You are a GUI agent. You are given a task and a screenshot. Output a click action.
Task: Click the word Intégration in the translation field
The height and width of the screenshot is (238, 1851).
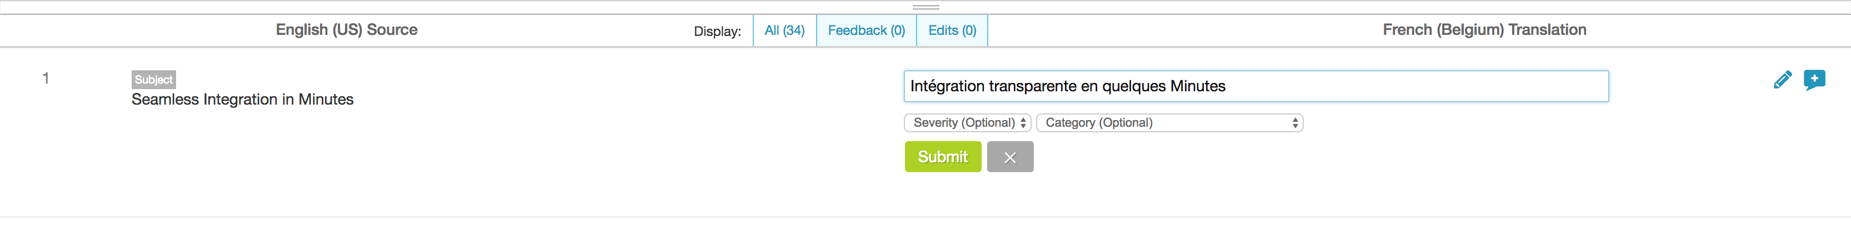click(x=947, y=87)
